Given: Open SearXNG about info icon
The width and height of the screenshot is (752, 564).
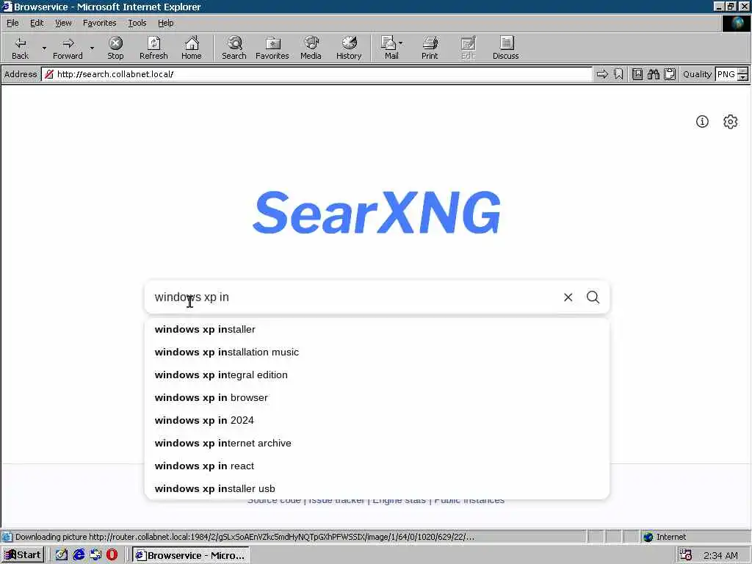Looking at the screenshot, I should [702, 121].
